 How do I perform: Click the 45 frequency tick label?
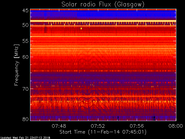[25, 10]
